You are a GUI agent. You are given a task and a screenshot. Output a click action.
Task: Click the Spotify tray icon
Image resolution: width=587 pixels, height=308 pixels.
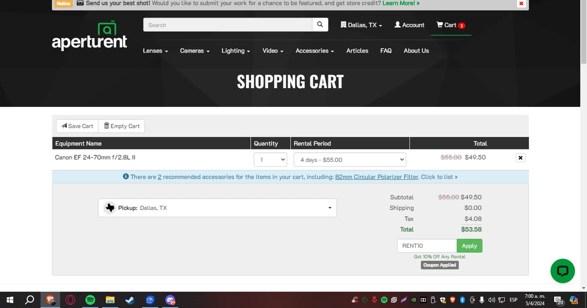point(384,300)
